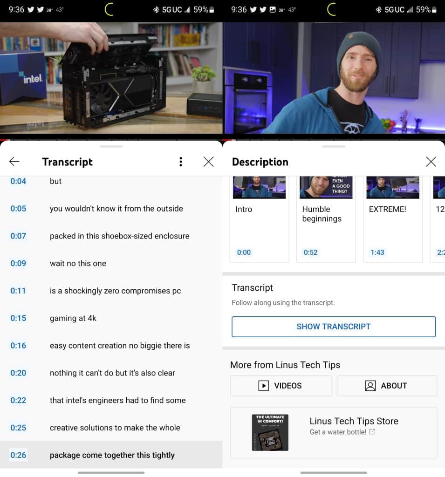The width and height of the screenshot is (445, 477).
Task: Tap the play icon inside the VIDEOS button
Action: (263, 386)
